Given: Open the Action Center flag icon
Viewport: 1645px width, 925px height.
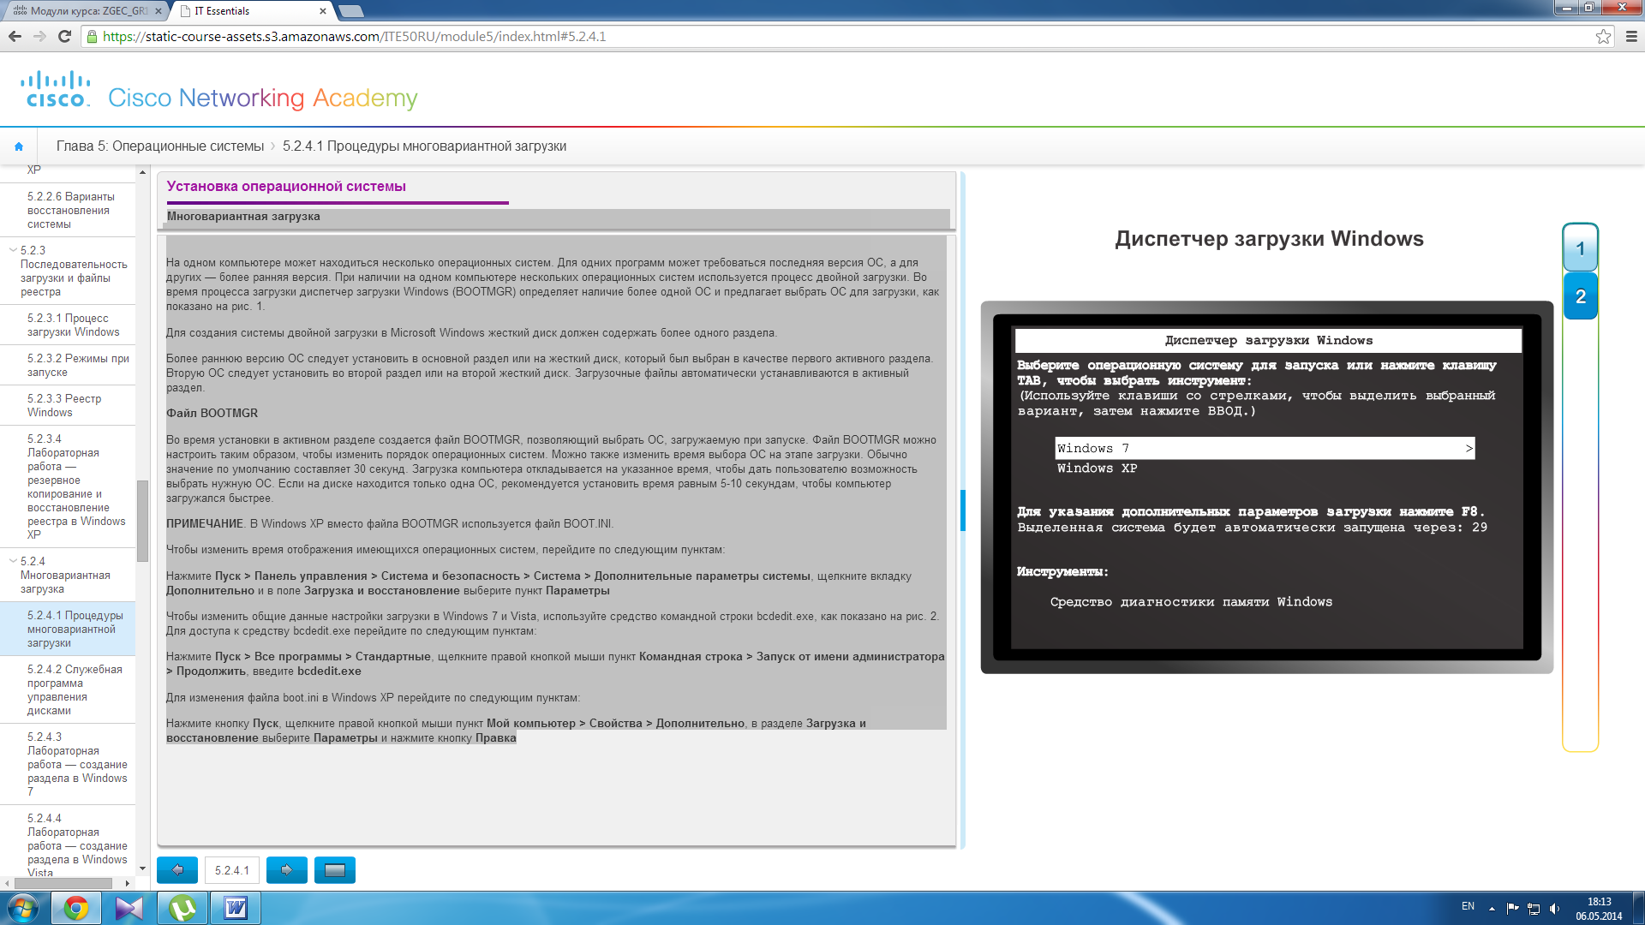Looking at the screenshot, I should pyautogui.click(x=1512, y=909).
